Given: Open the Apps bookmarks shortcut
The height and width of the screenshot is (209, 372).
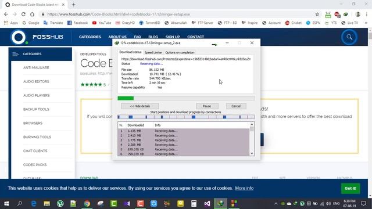Looking at the screenshot, I should (x=11, y=23).
